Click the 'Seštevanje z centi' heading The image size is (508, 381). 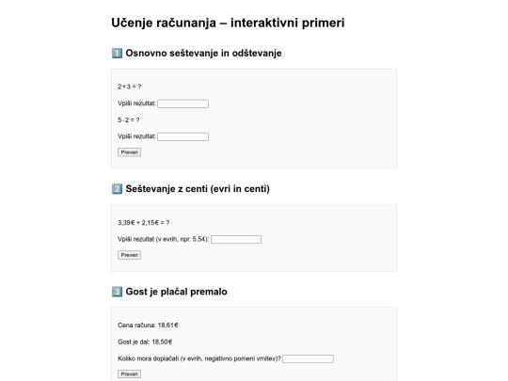pos(198,189)
